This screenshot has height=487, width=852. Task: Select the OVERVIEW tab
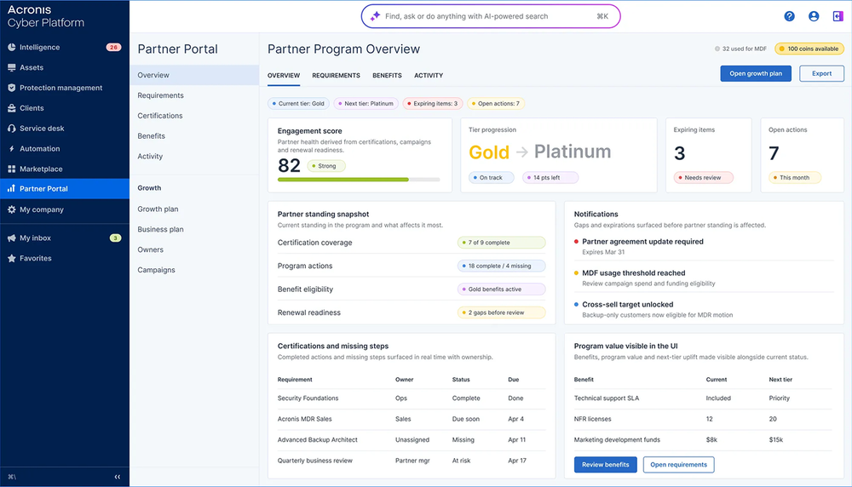point(284,76)
